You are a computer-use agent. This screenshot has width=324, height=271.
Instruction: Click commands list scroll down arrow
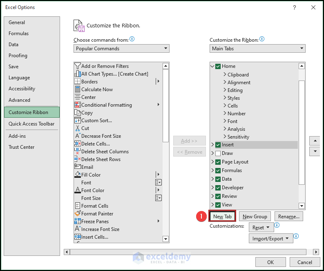coord(165,239)
